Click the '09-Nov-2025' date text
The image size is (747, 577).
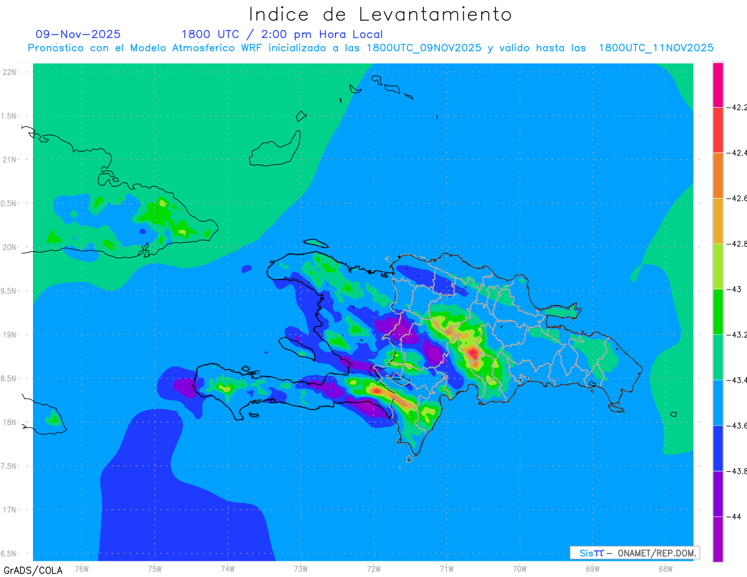[78, 34]
